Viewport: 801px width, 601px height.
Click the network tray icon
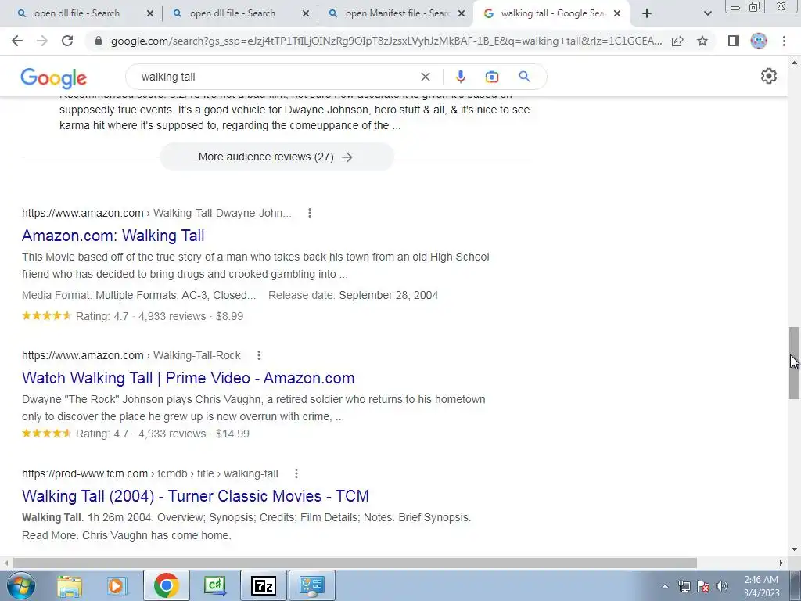684,586
